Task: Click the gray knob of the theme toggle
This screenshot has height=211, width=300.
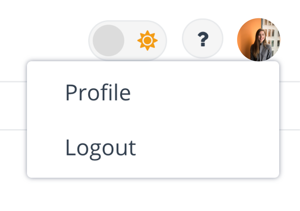Action: (107, 40)
